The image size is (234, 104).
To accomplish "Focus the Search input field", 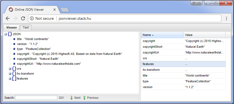I will pyautogui.click(x=36, y=98).
